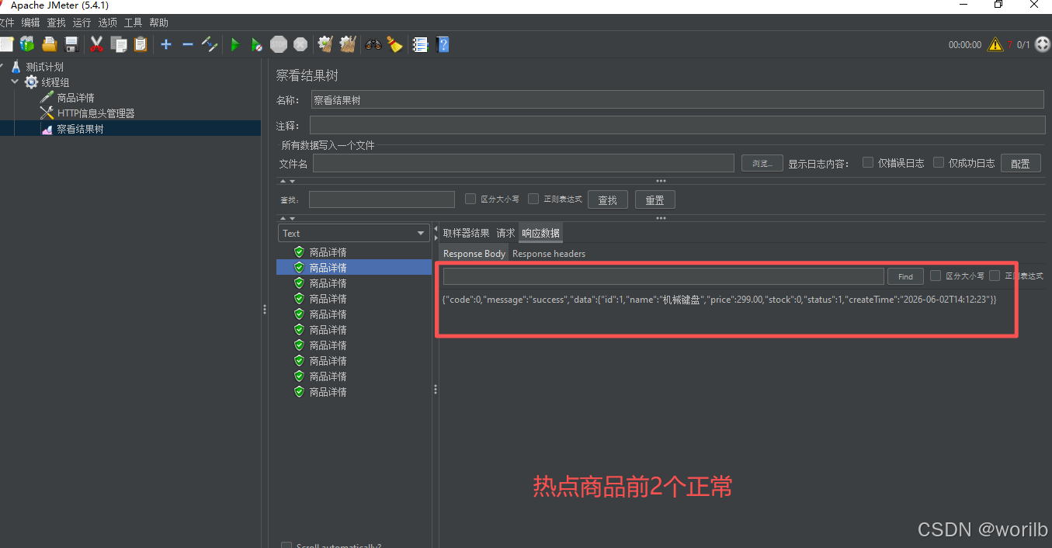Open the 运行 menu
Screen dimensions: 1052x548
tap(82, 23)
